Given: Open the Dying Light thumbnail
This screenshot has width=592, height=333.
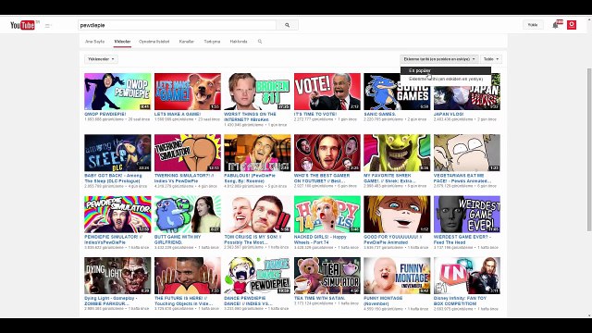Looking at the screenshot, I should point(117,276).
